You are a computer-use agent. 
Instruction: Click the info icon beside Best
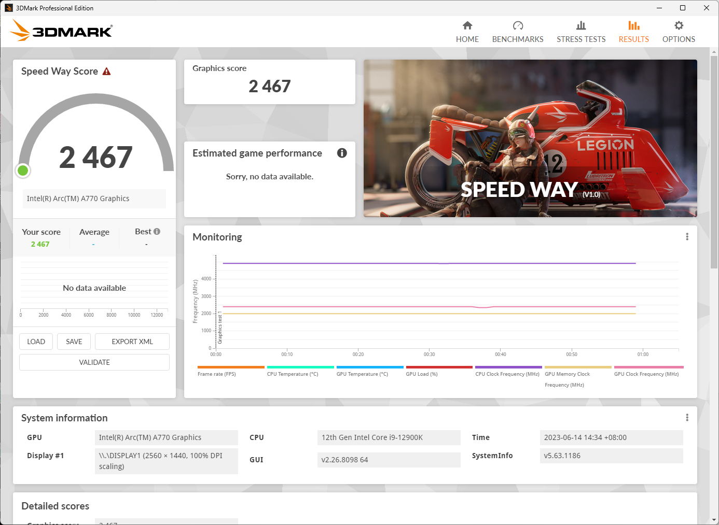coord(157,232)
